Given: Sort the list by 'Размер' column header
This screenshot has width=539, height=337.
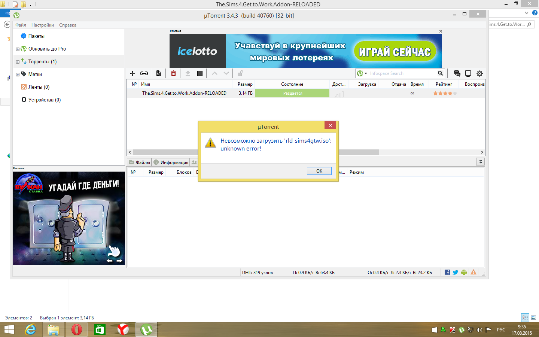Looking at the screenshot, I should point(245,84).
